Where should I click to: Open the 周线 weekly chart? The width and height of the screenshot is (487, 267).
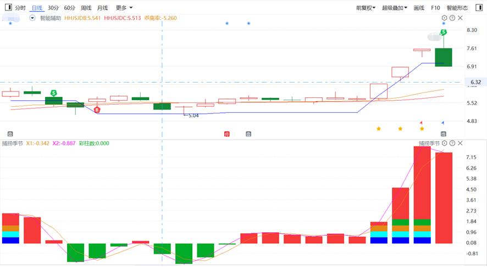point(86,8)
